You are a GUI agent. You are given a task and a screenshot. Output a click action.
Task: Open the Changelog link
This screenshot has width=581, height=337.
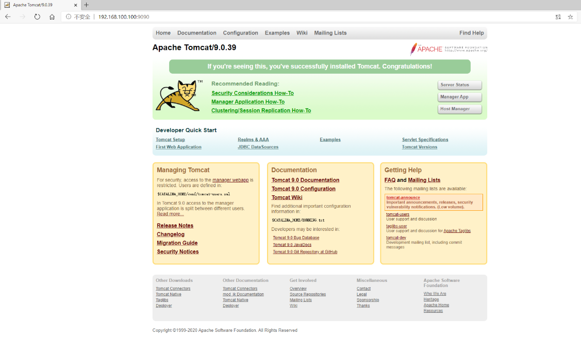pos(171,234)
